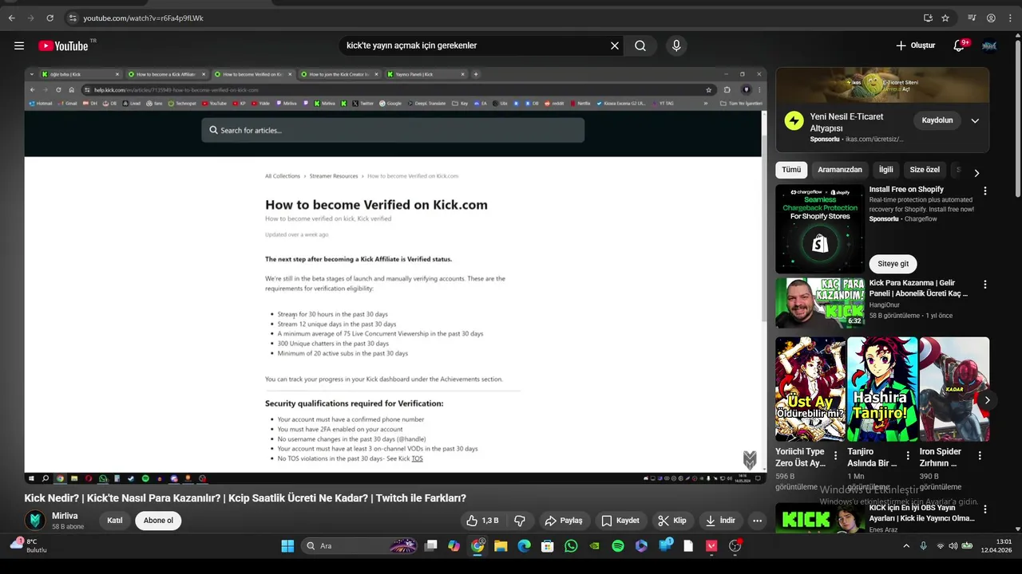Viewport: 1022px width, 574px height.
Task: Open options for Kick Para Kazanma video
Action: pyautogui.click(x=985, y=285)
